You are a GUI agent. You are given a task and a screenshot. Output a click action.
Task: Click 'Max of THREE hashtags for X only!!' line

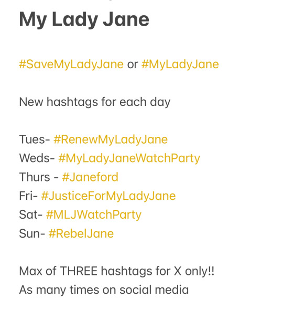click(x=117, y=271)
